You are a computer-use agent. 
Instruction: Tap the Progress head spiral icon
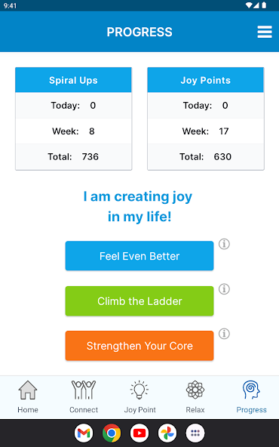(251, 390)
